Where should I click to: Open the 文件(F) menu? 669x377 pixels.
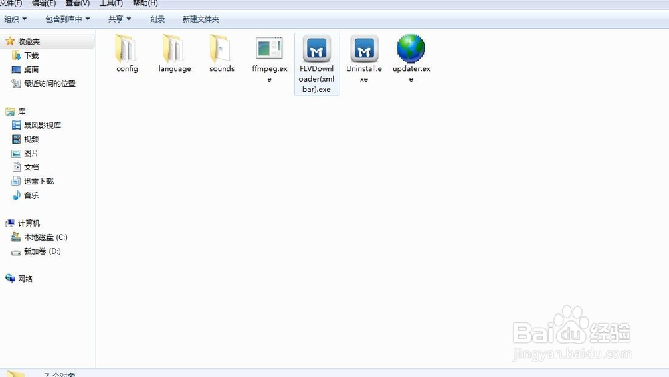pyautogui.click(x=11, y=3)
